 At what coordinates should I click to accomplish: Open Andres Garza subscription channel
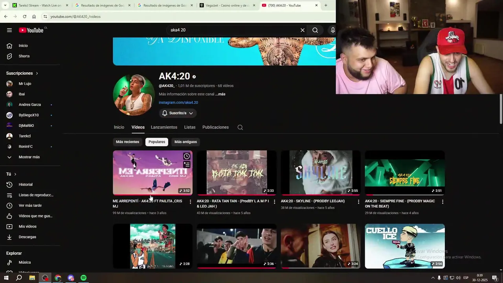(30, 105)
